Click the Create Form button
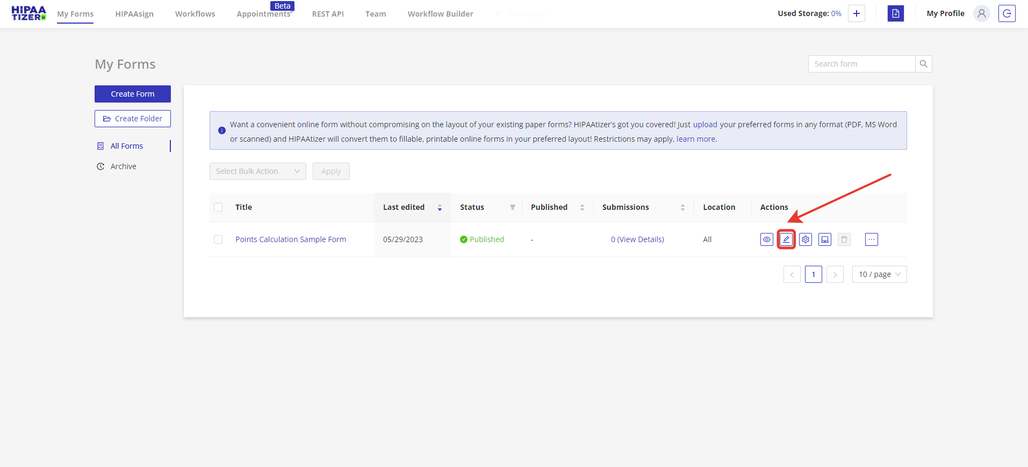 coord(133,94)
